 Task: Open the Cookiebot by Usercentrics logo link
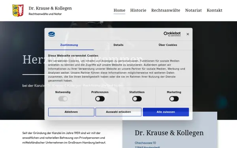click(172, 34)
